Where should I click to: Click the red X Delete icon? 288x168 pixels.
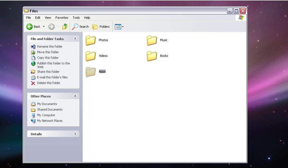click(x=33, y=83)
